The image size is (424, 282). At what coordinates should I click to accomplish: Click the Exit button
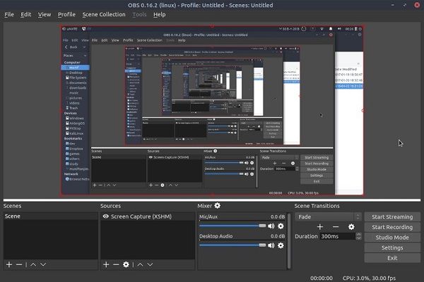point(392,258)
